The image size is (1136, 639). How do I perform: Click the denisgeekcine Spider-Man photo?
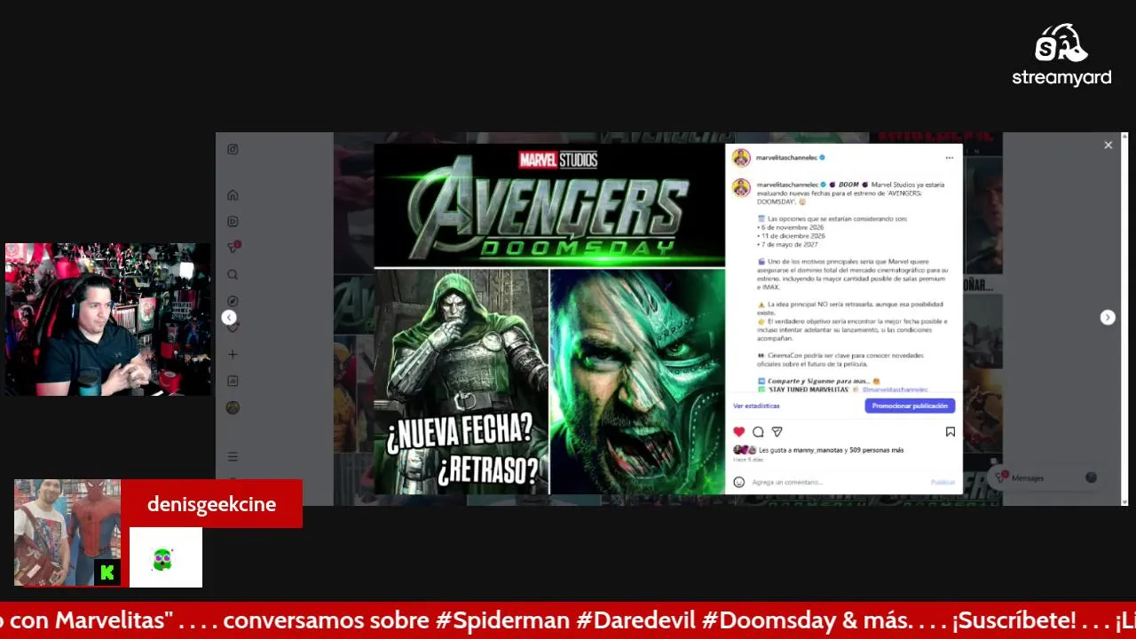pos(67,532)
